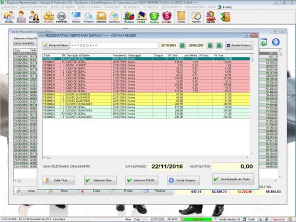This screenshot has width=296, height=222.
Task: Open FERRAMENTAS menu
Action: [x=195, y=7]
